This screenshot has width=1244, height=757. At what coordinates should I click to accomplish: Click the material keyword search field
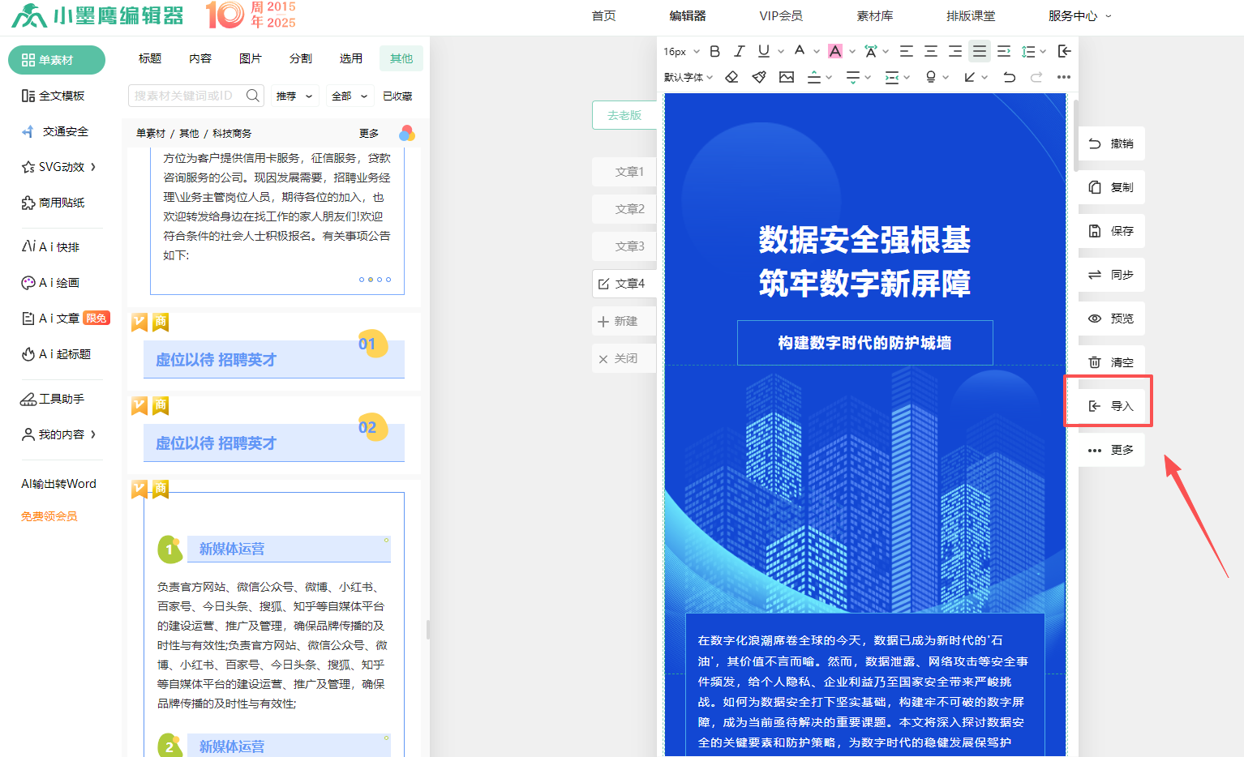185,96
